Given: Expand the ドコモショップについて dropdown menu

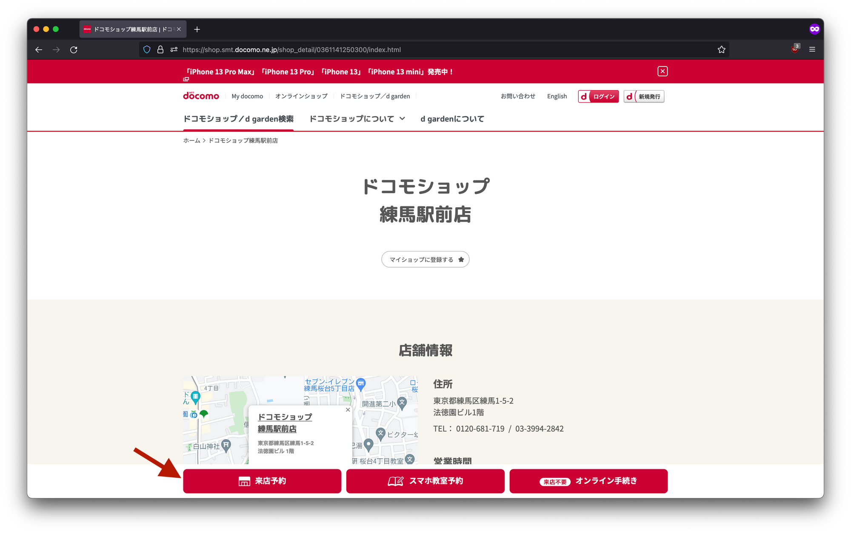Looking at the screenshot, I should (x=357, y=119).
